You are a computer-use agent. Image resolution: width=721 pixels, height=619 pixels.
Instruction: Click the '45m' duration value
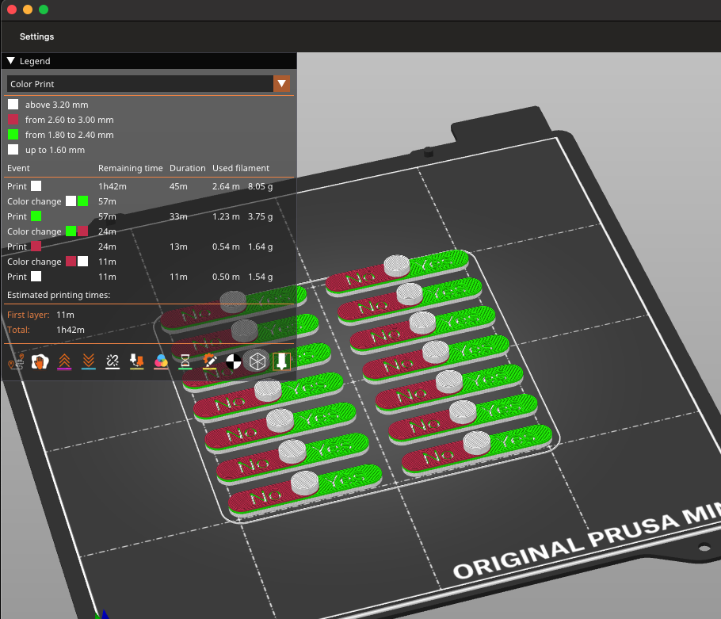178,186
